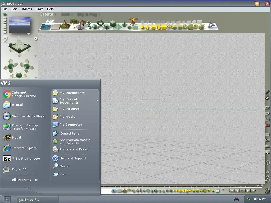Zoom out with the minus magnifier
Viewport: 271px width, 203px height.
pyautogui.click(x=268, y=176)
